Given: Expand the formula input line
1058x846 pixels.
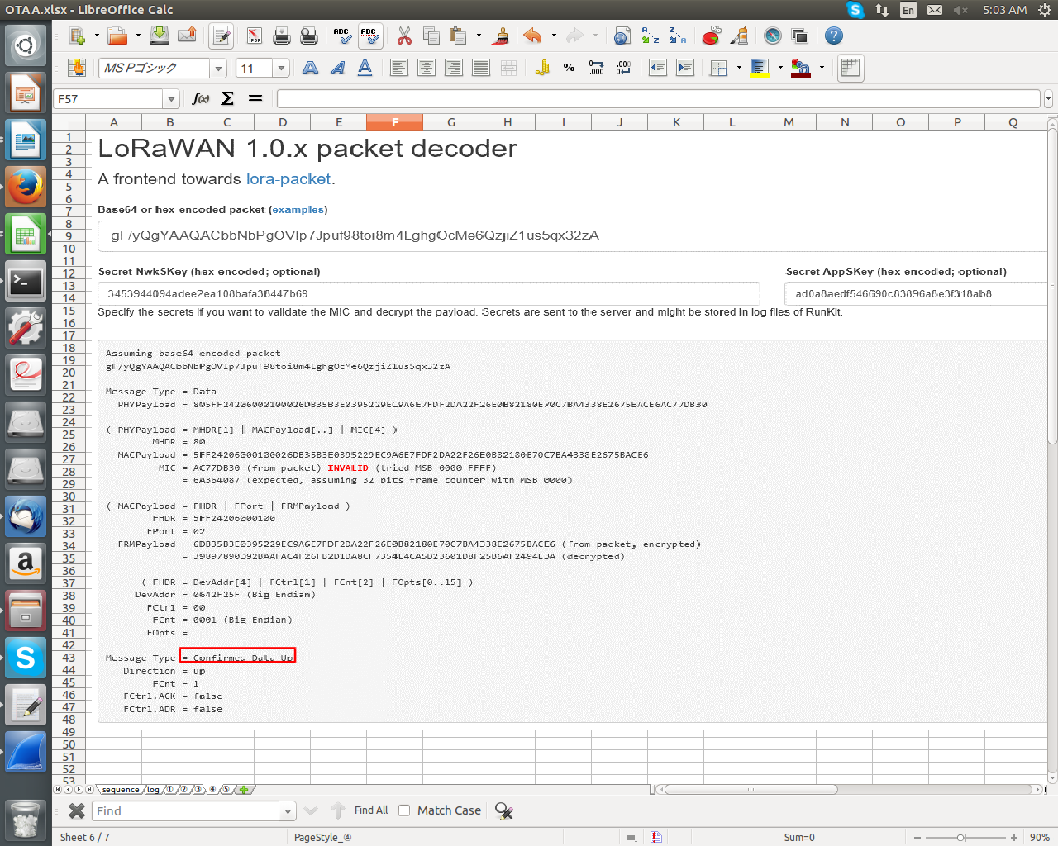Looking at the screenshot, I should click(1048, 99).
